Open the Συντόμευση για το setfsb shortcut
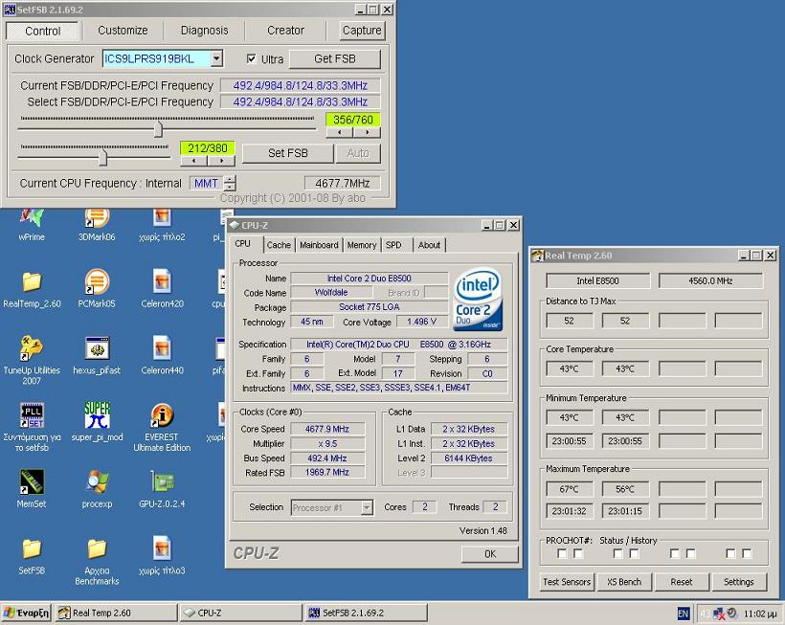The width and height of the screenshot is (785, 625). [32, 427]
